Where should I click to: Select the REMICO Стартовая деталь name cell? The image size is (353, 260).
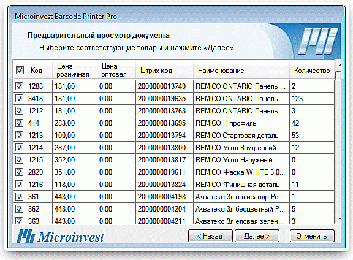click(241, 135)
